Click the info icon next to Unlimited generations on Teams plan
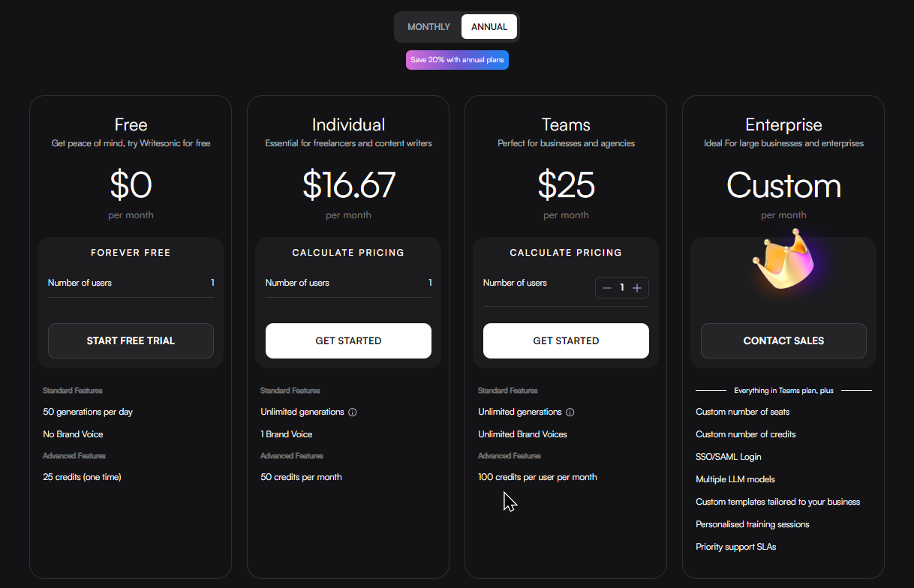Image resolution: width=914 pixels, height=588 pixels. pos(570,412)
